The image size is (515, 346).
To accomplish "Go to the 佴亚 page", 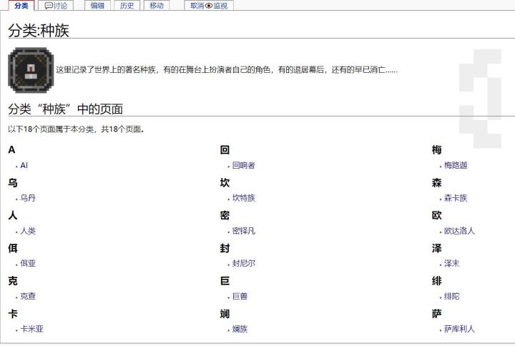I will pos(28,263).
